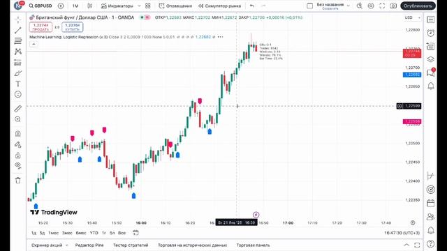Expand favorite indicators dropdown arrow
The width and height of the screenshot is (447, 251).
[139, 6]
